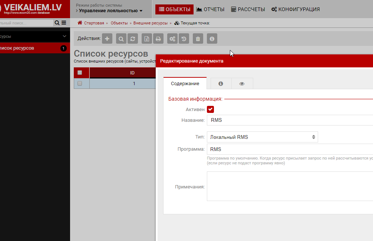Print the resource list
The image size is (373, 241).
pos(158,39)
